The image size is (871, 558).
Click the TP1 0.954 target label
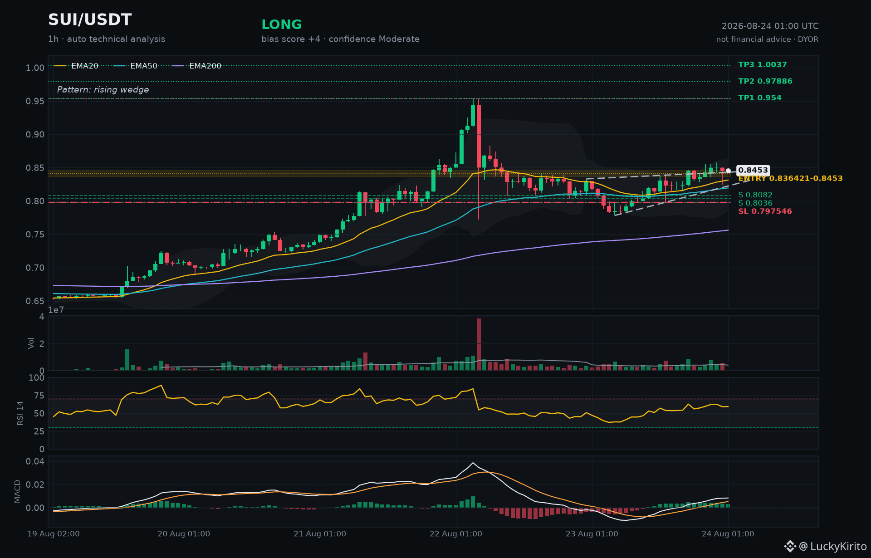[x=760, y=98]
